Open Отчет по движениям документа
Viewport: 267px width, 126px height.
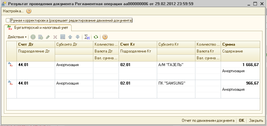208,120
